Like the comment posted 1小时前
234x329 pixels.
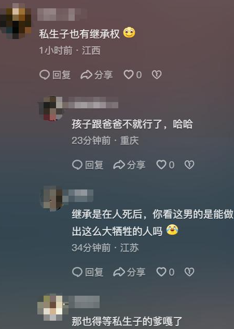[x=133, y=74]
